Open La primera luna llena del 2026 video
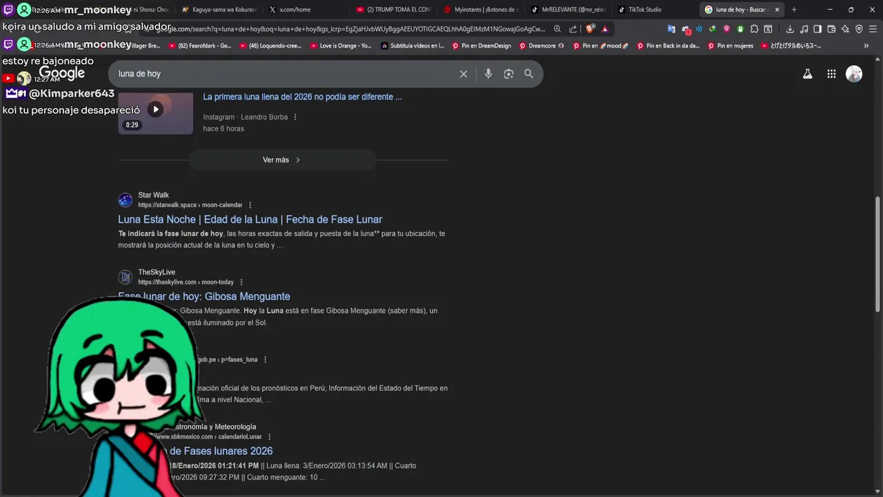This screenshot has width=883, height=497. click(x=302, y=97)
